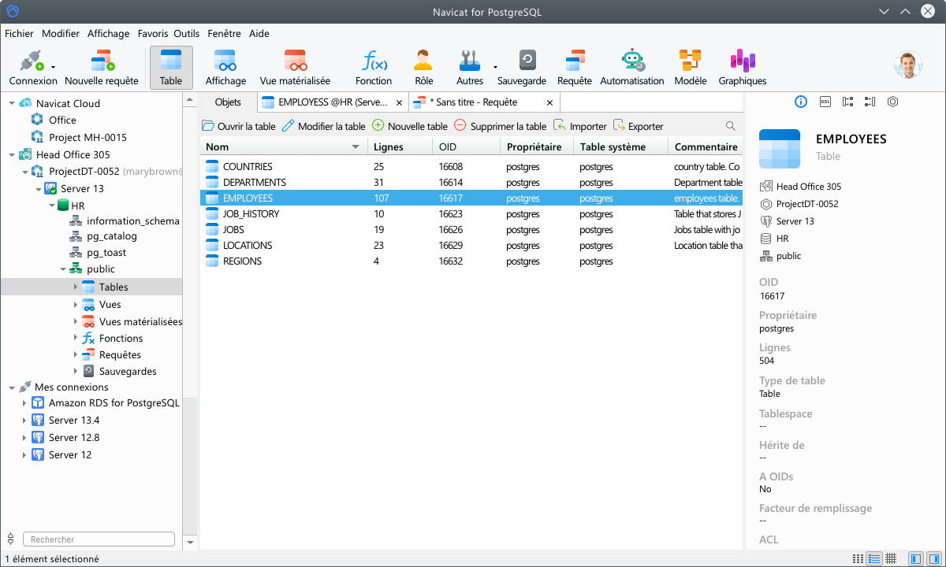The height and width of the screenshot is (567, 946).
Task: Open the dropdown arrow next to Autres
Action: coord(496,67)
